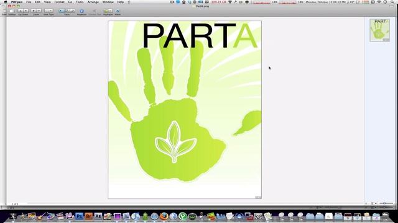This screenshot has width=398, height=223.
Task: Open the Apple menu
Action: (6, 2)
